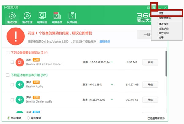Click the Realtek USB Card Reader device icon

point(20,62)
